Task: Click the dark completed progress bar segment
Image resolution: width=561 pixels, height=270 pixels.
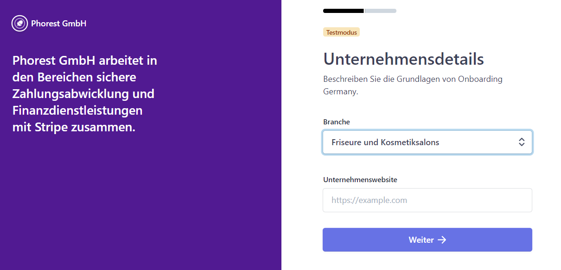Action: tap(344, 11)
